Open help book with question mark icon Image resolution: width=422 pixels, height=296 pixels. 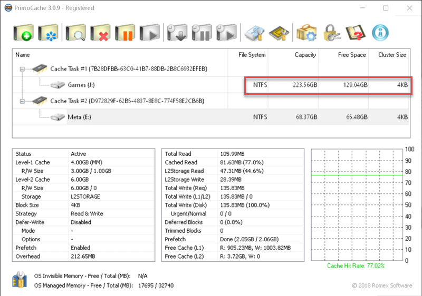(x=356, y=33)
